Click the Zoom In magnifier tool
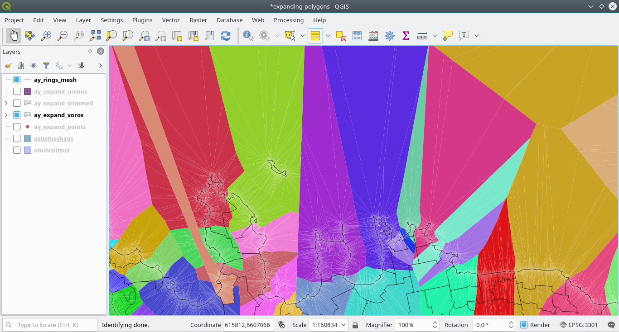Viewport: 619px width, 332px height. (x=46, y=36)
